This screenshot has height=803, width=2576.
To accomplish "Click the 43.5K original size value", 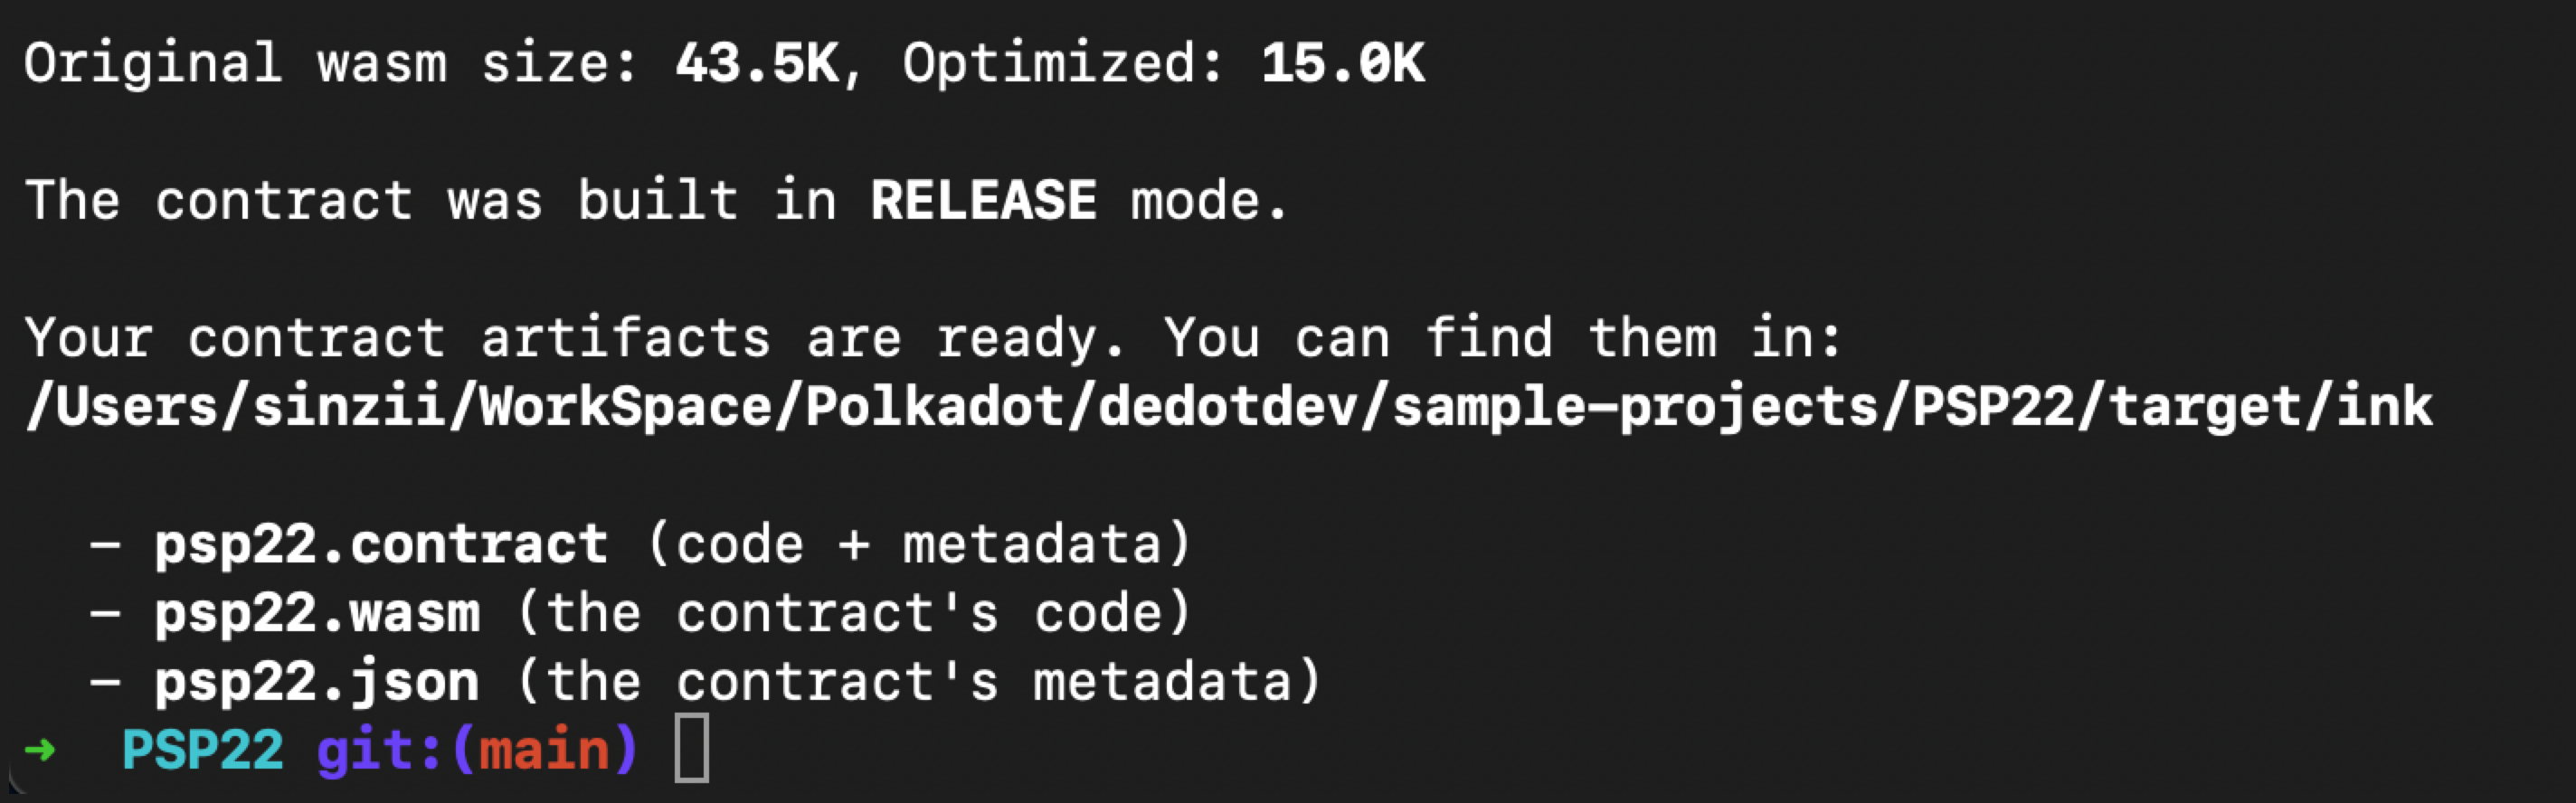I will coord(757,63).
